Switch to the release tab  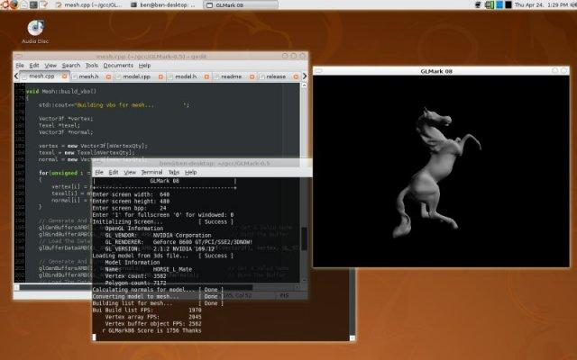point(278,77)
